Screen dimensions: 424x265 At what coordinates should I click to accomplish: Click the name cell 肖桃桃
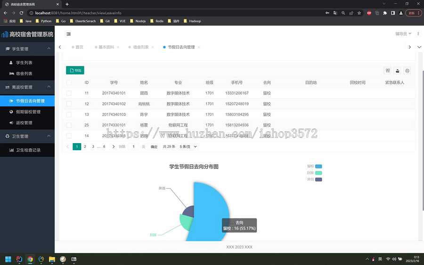pyautogui.click(x=144, y=104)
